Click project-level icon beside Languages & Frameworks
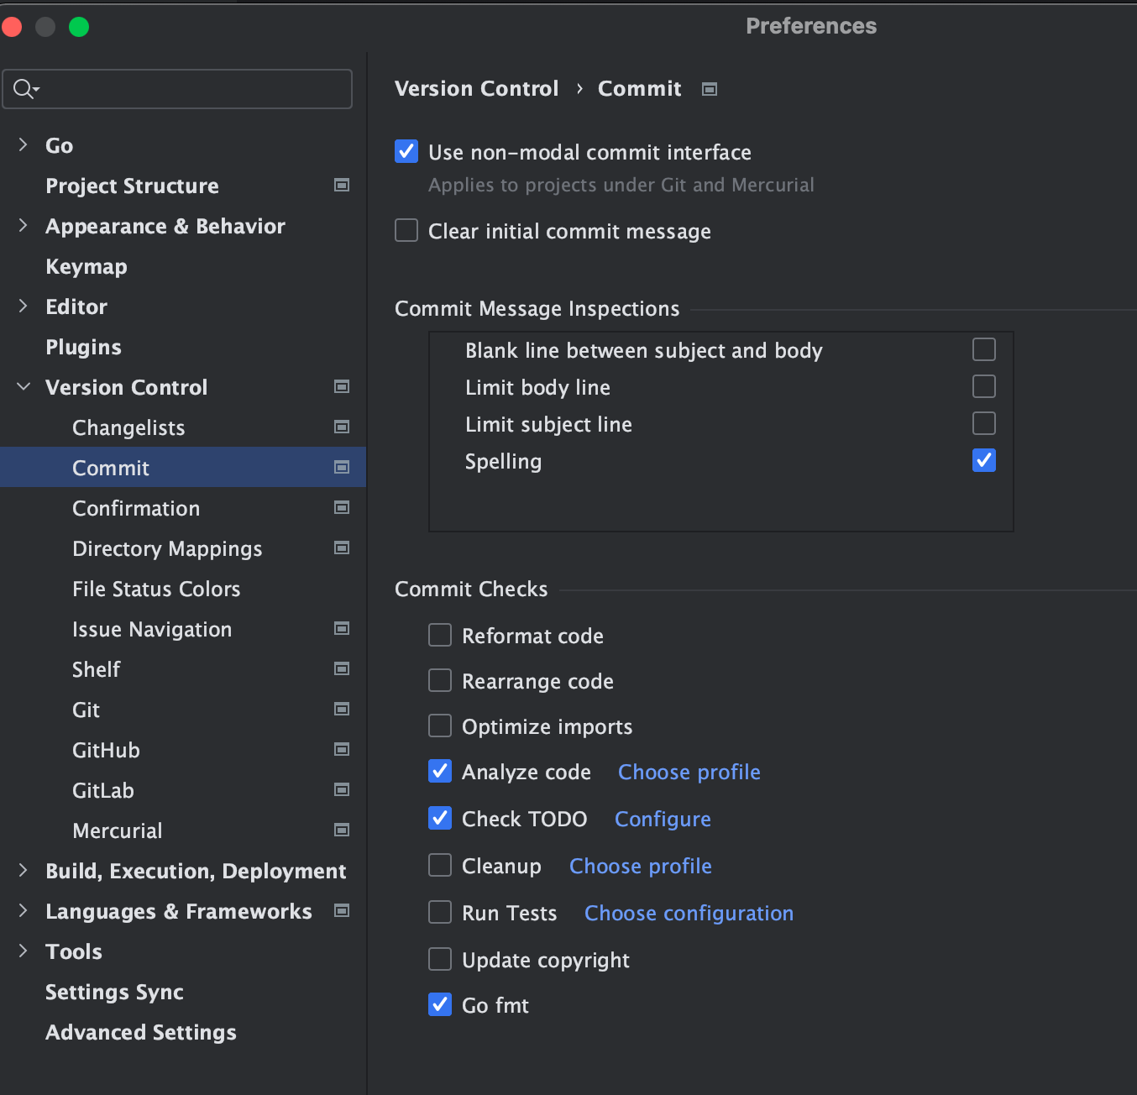The height and width of the screenshot is (1095, 1137). (342, 910)
